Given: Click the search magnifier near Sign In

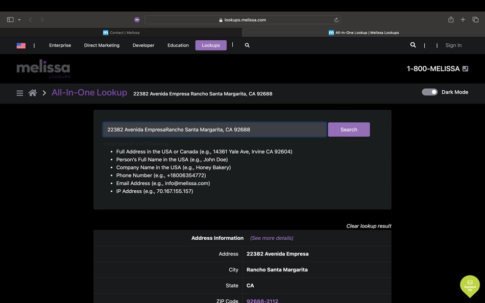Looking at the screenshot, I should (x=413, y=45).
